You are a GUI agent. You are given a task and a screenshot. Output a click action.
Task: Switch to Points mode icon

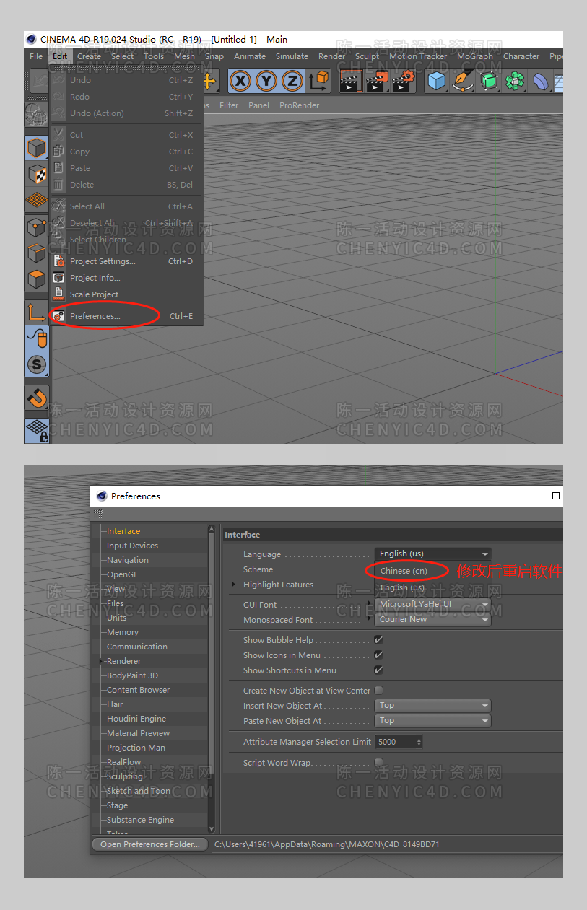37,228
